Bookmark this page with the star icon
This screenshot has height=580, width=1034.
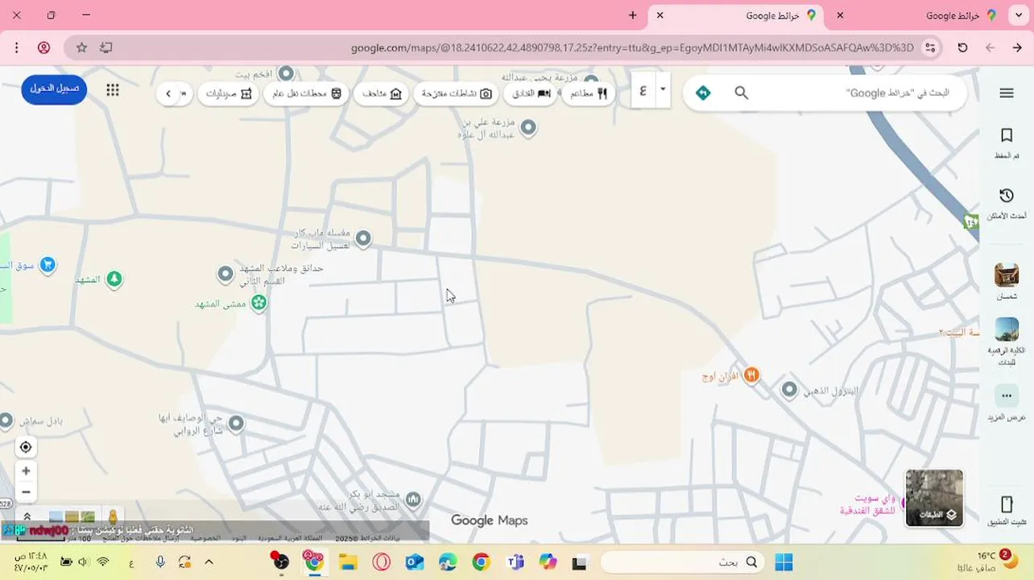81,48
